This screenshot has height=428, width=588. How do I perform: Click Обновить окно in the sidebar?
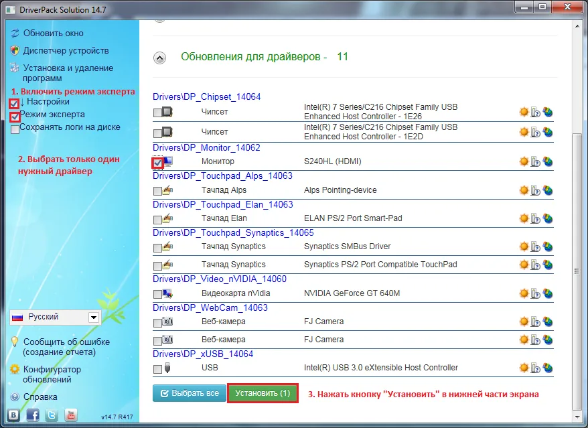[54, 33]
